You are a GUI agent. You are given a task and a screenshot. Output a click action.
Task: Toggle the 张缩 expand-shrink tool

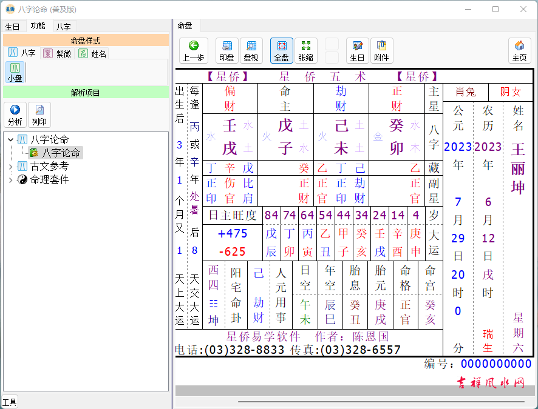click(305, 51)
